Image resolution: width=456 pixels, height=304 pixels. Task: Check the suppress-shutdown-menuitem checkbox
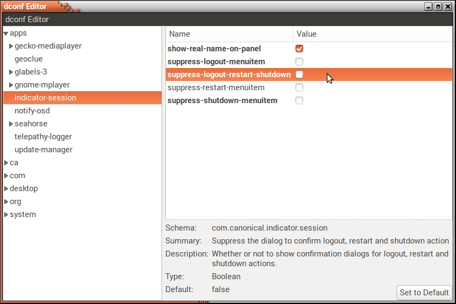(x=299, y=100)
